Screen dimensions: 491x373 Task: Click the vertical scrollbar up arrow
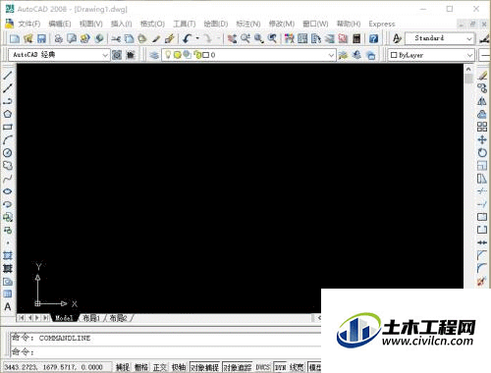point(468,69)
